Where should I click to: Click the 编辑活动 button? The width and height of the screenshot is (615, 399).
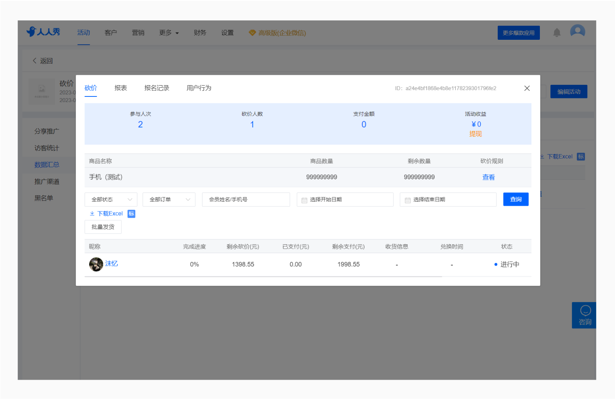tap(569, 92)
